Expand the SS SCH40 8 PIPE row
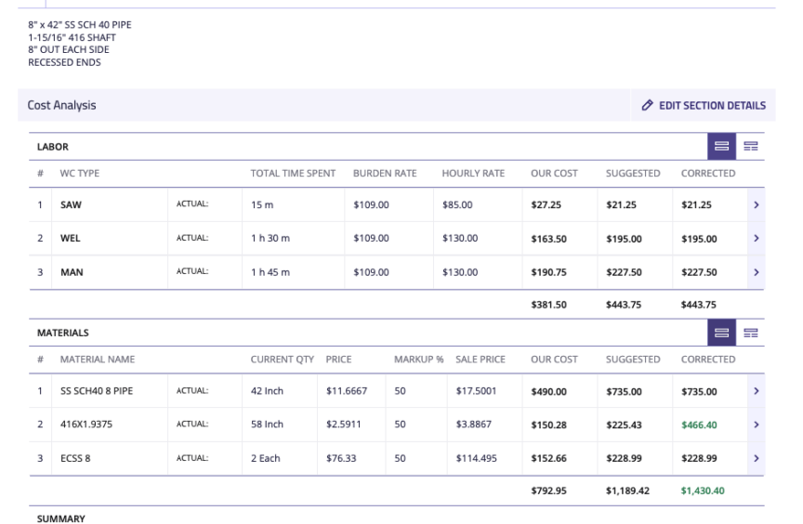This screenshot has width=803, height=524. [x=756, y=391]
